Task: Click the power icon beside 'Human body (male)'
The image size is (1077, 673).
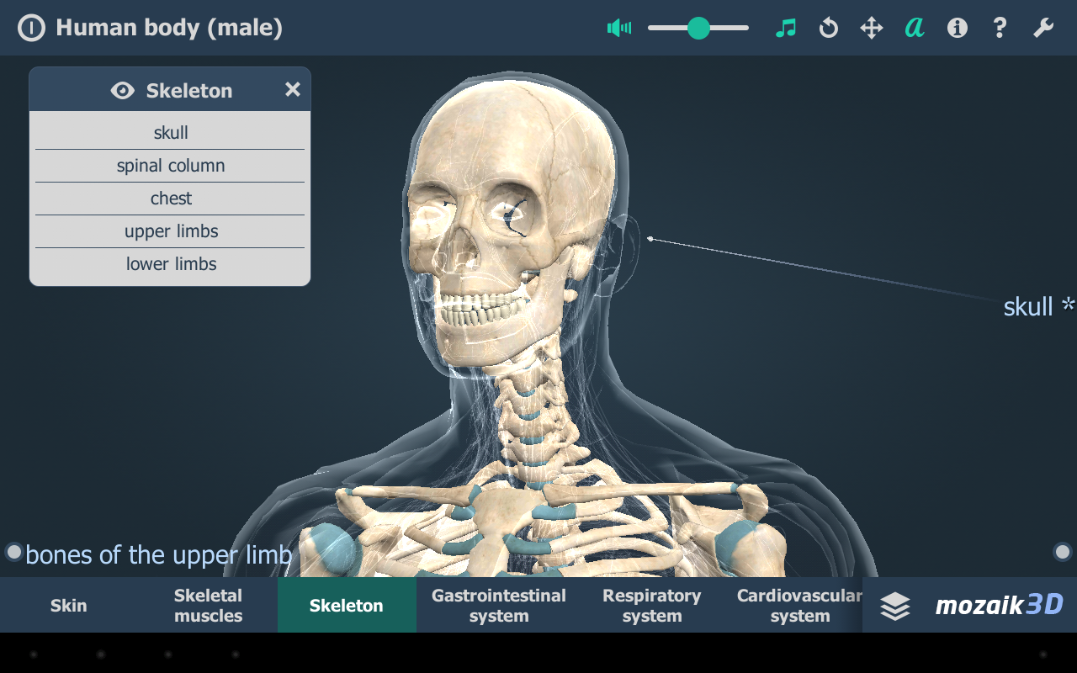Action: click(32, 27)
